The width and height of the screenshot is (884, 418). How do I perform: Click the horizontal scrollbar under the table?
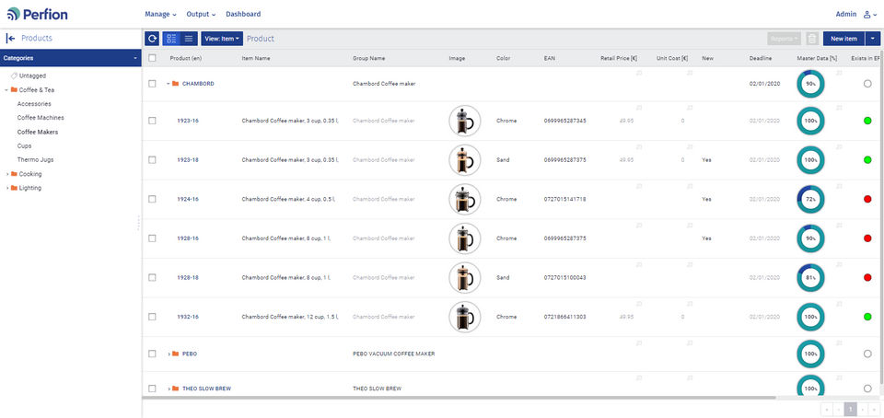click(459, 398)
